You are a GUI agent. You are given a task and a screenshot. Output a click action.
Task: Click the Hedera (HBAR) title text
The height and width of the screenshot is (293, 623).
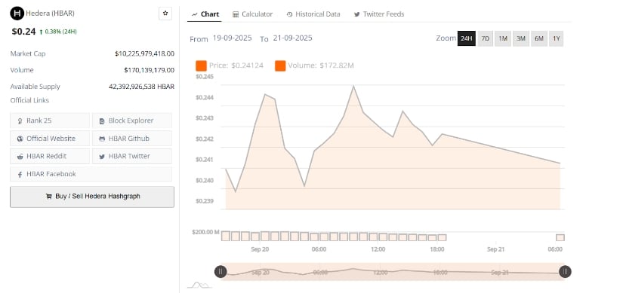(50, 13)
